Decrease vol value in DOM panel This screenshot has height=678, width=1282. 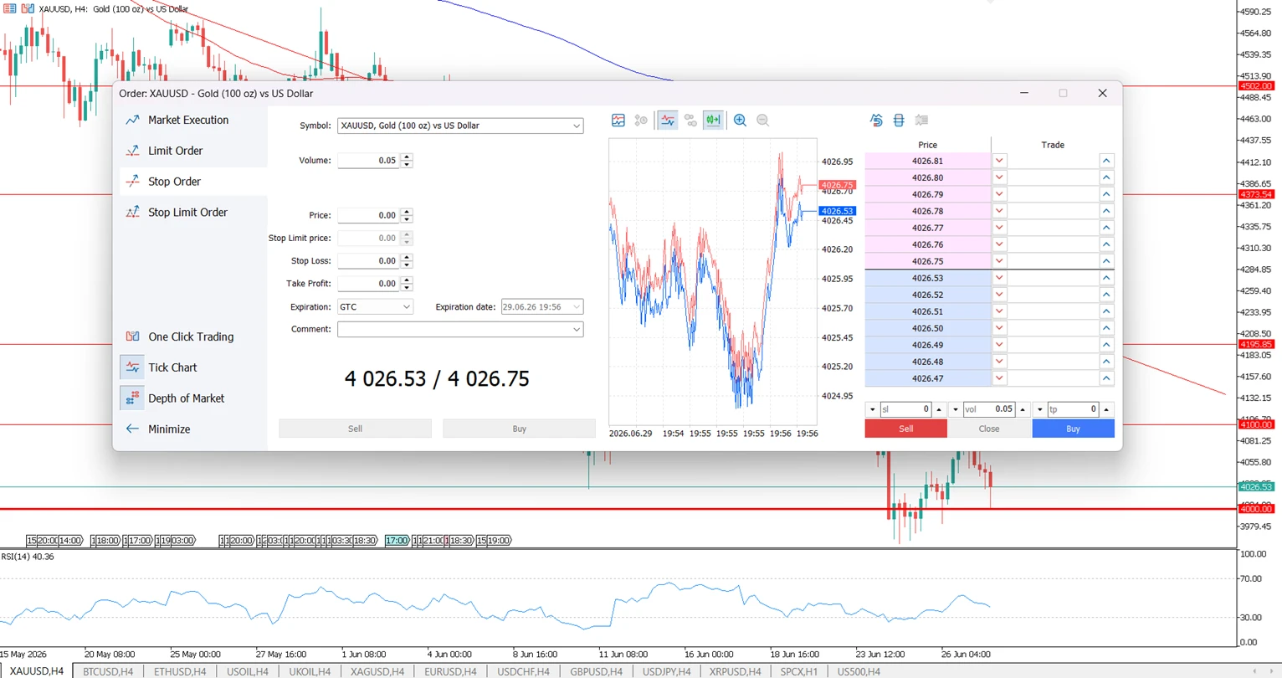click(956, 409)
